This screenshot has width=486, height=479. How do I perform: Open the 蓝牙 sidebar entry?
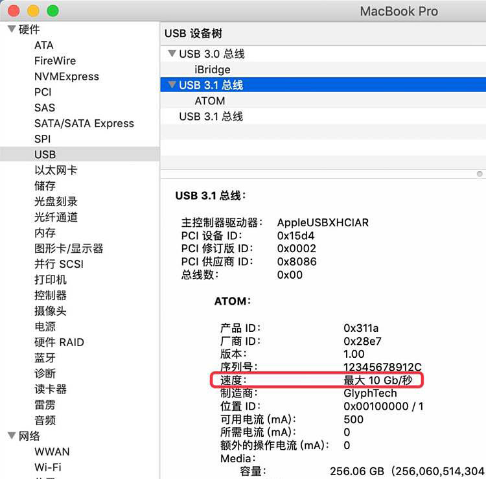coord(45,358)
